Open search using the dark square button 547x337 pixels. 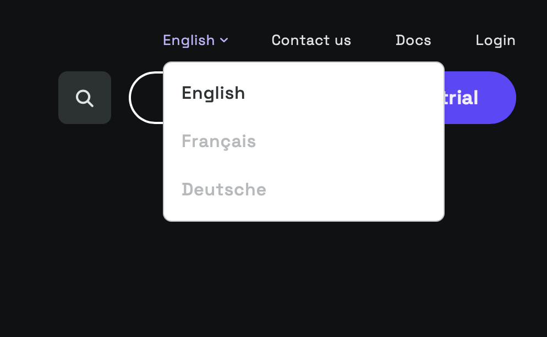[85, 98]
